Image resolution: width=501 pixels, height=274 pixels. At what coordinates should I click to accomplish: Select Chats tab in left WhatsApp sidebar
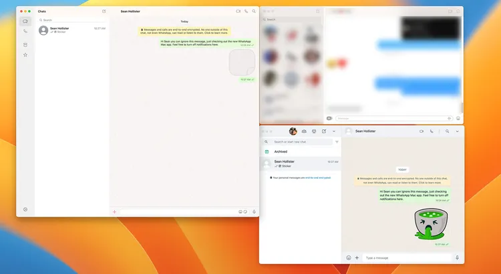(25, 21)
